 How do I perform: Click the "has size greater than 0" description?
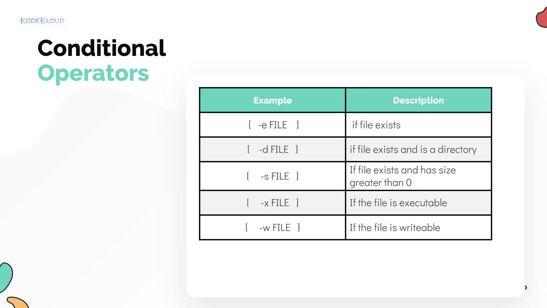tap(403, 176)
